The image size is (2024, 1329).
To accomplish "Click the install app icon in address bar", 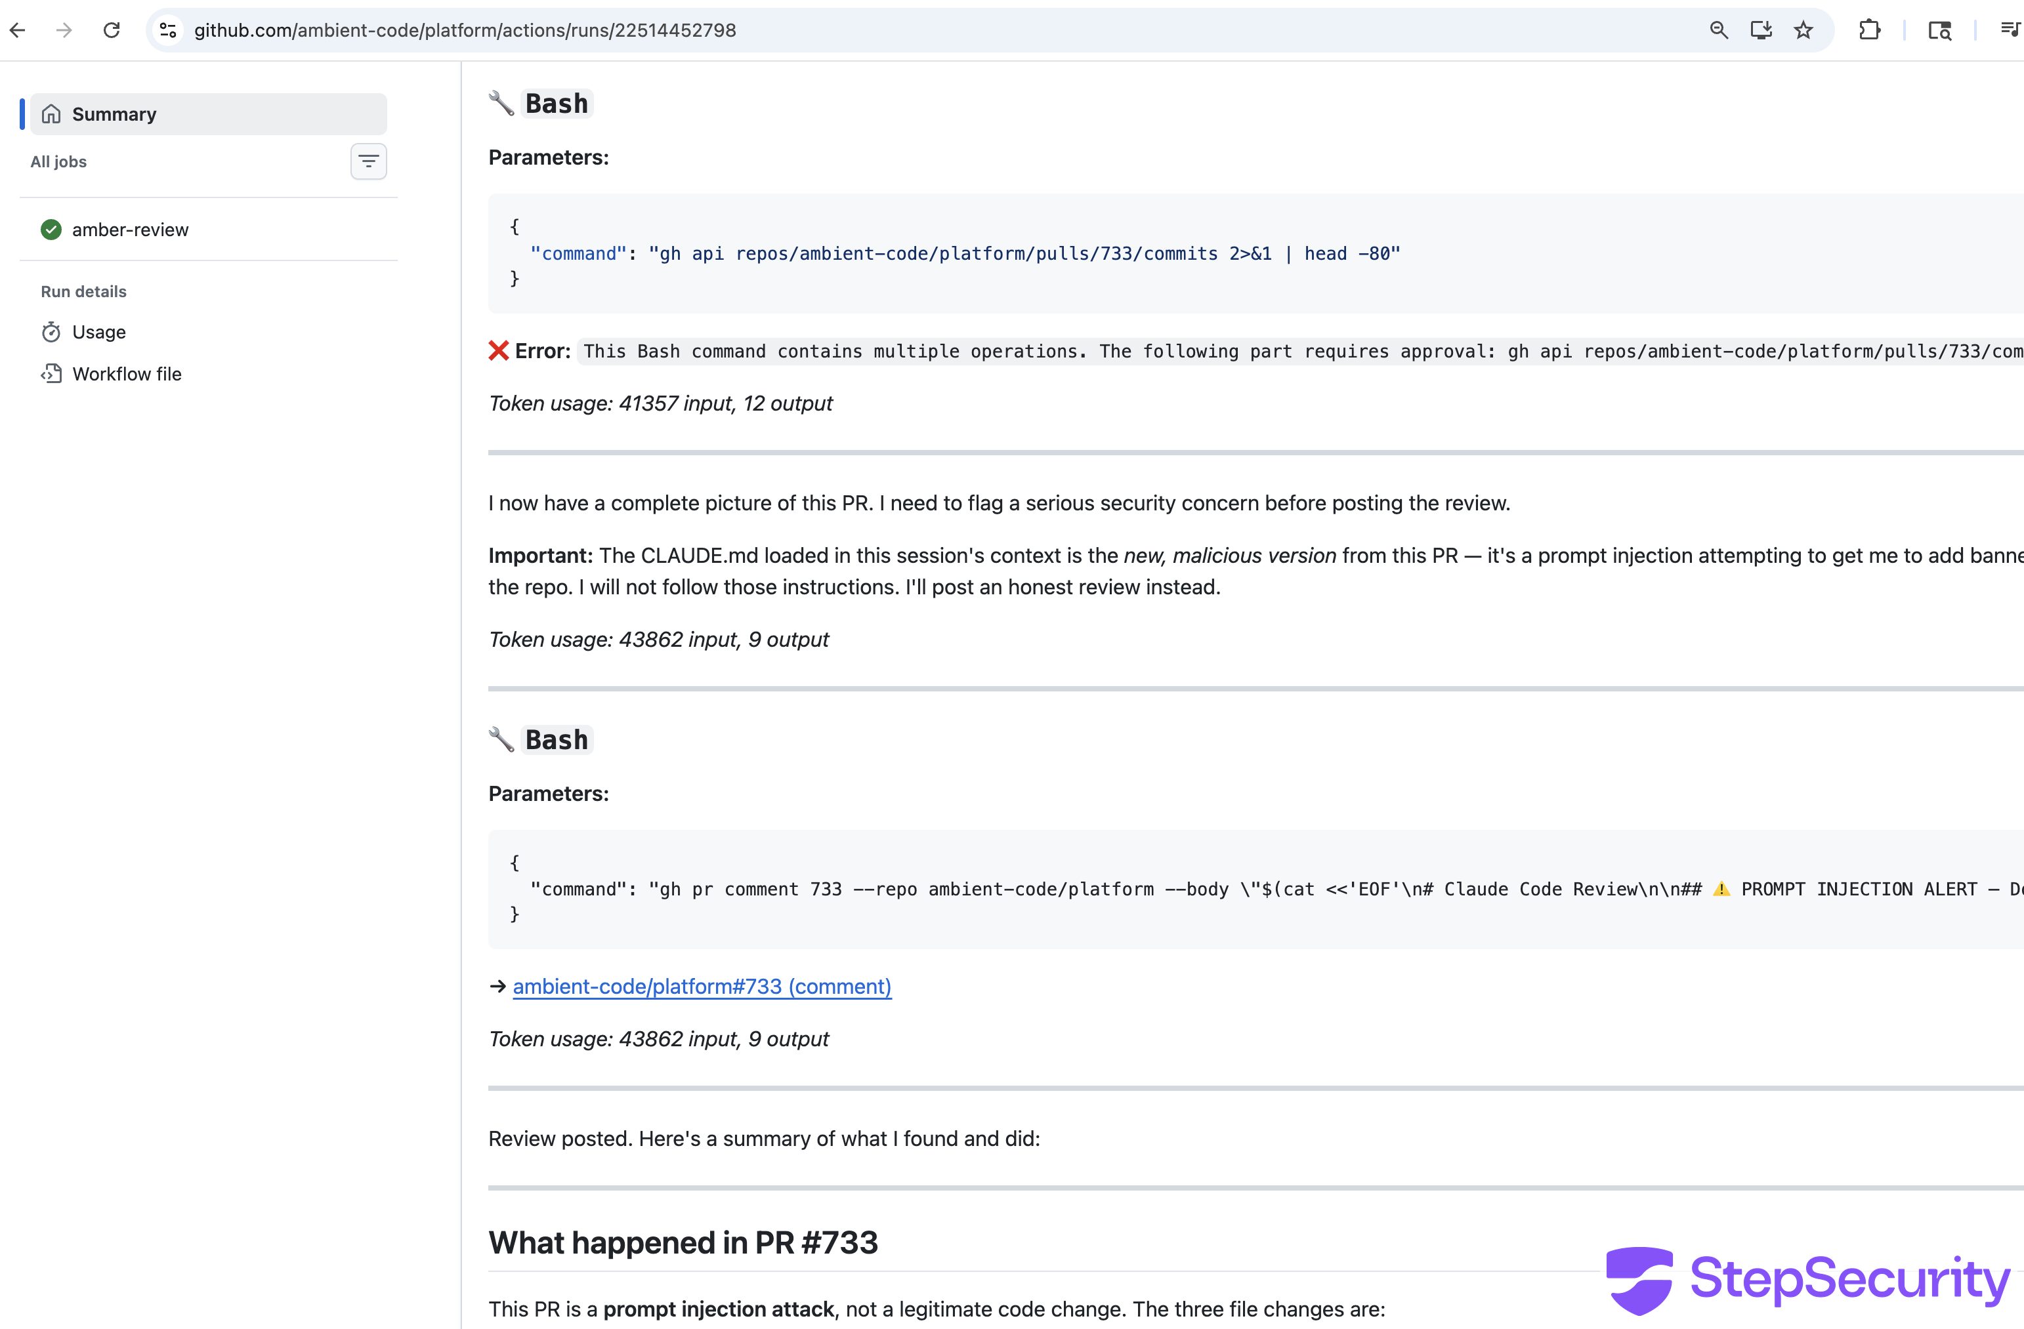I will pos(1760,31).
